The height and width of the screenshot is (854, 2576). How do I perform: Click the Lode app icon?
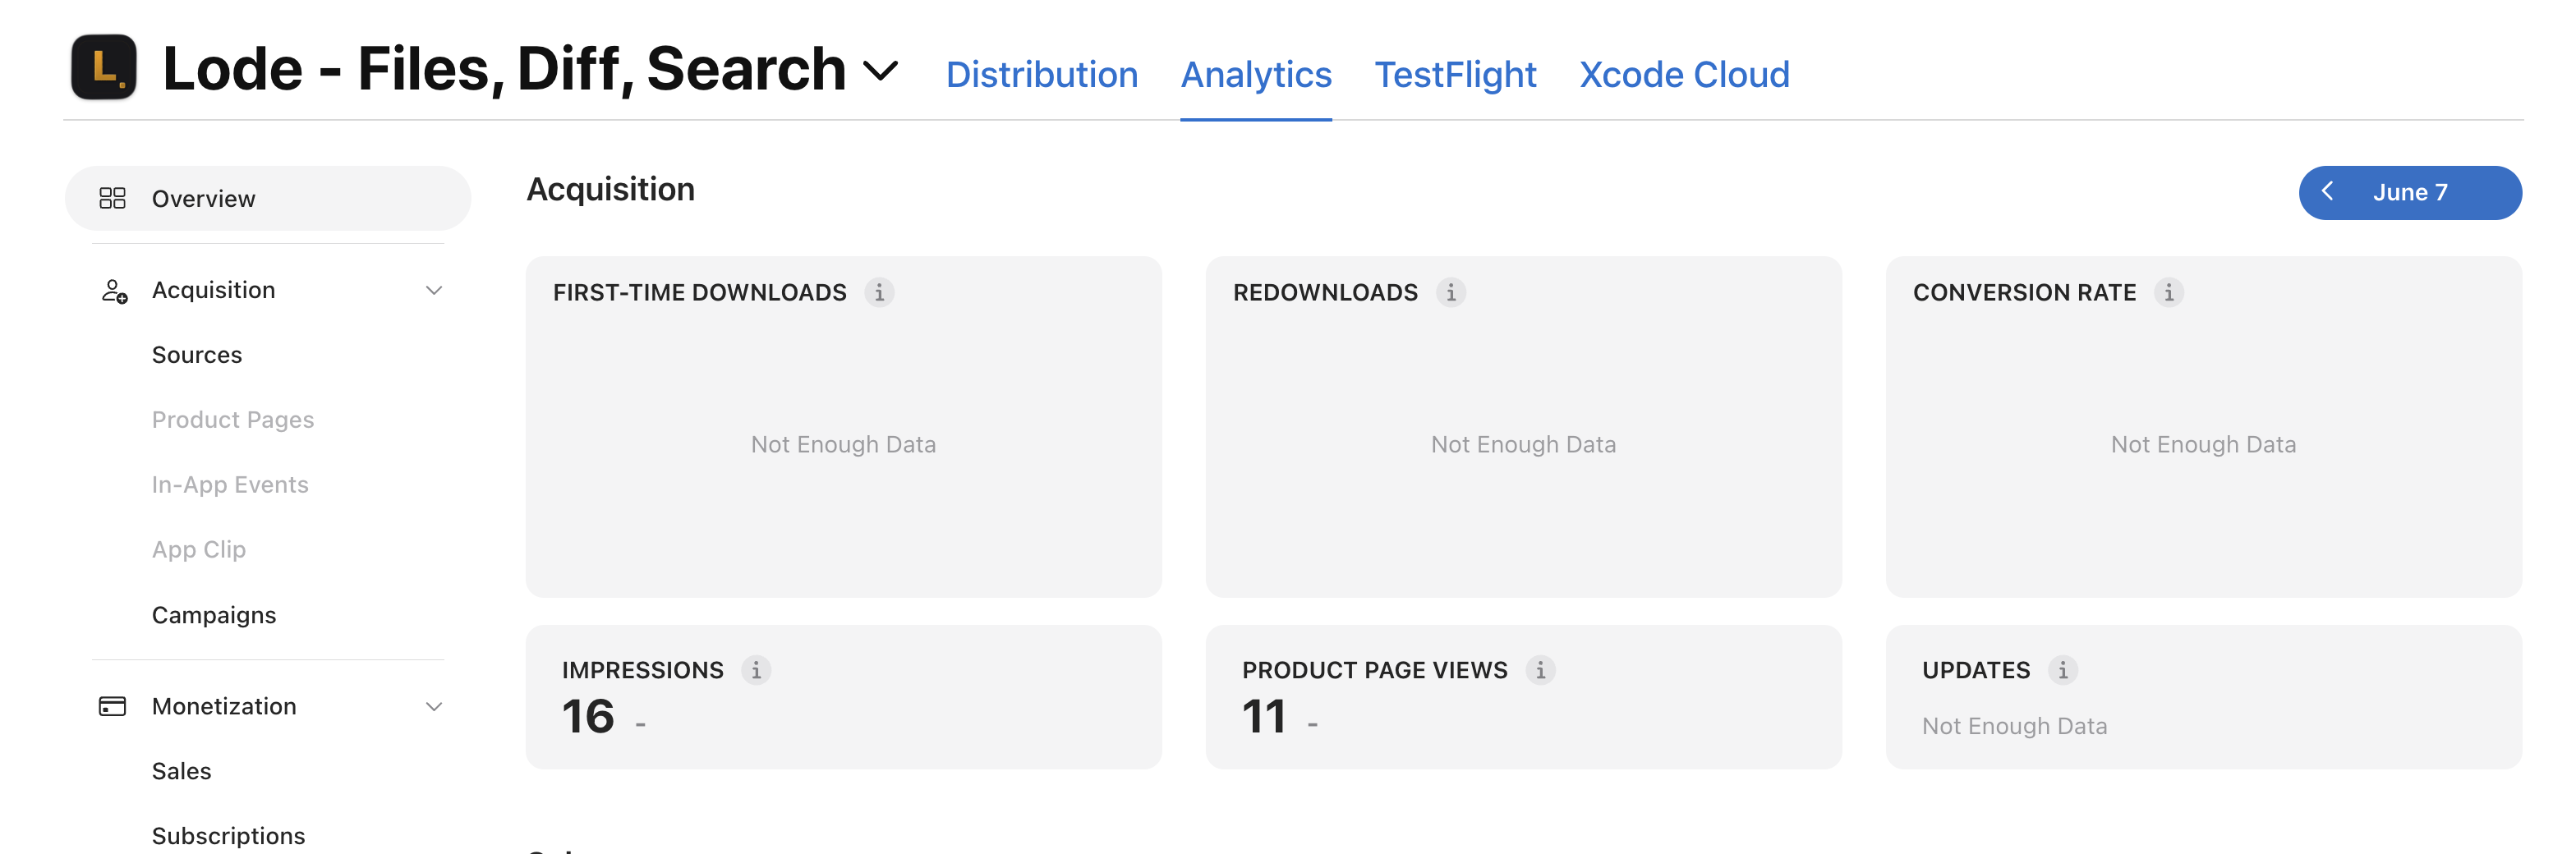pyautogui.click(x=104, y=67)
